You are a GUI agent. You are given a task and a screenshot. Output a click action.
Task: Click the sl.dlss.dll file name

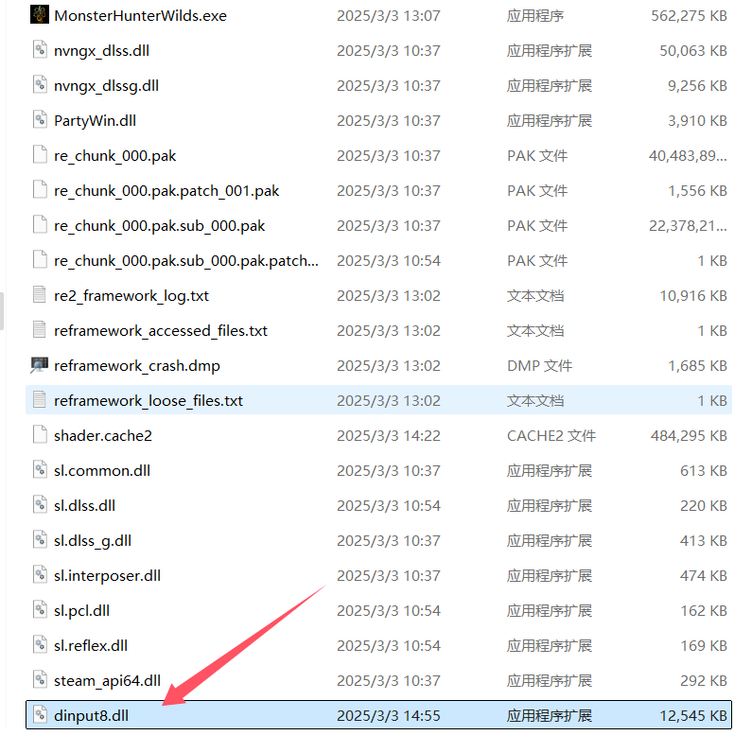point(84,505)
